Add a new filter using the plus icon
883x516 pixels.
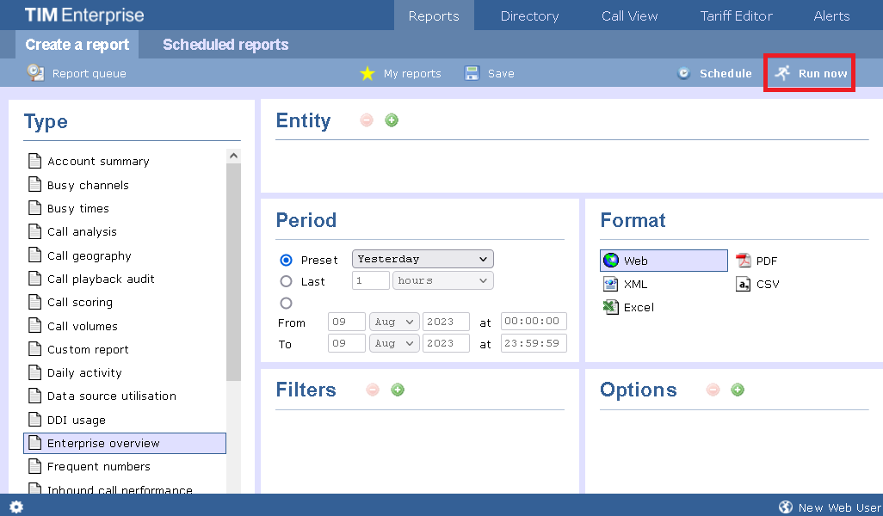[x=397, y=390]
